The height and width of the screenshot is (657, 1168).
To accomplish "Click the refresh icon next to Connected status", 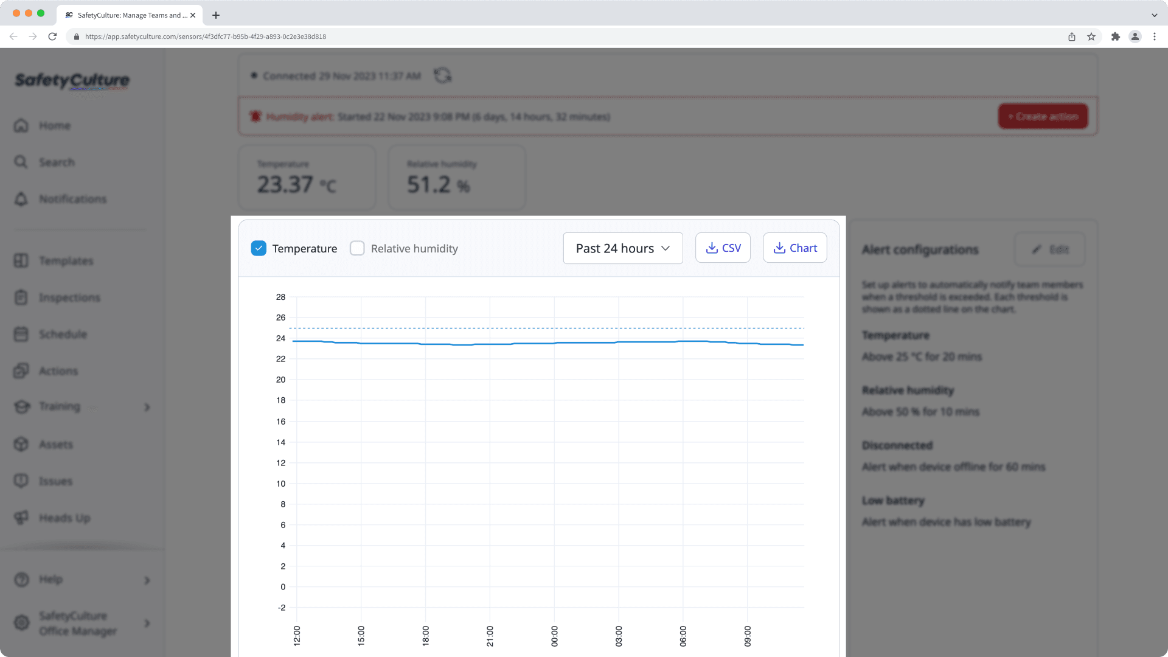I will pos(442,75).
